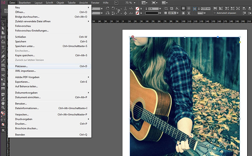
Task: Select the Direct Selection tool
Action: (x=3, y=28)
